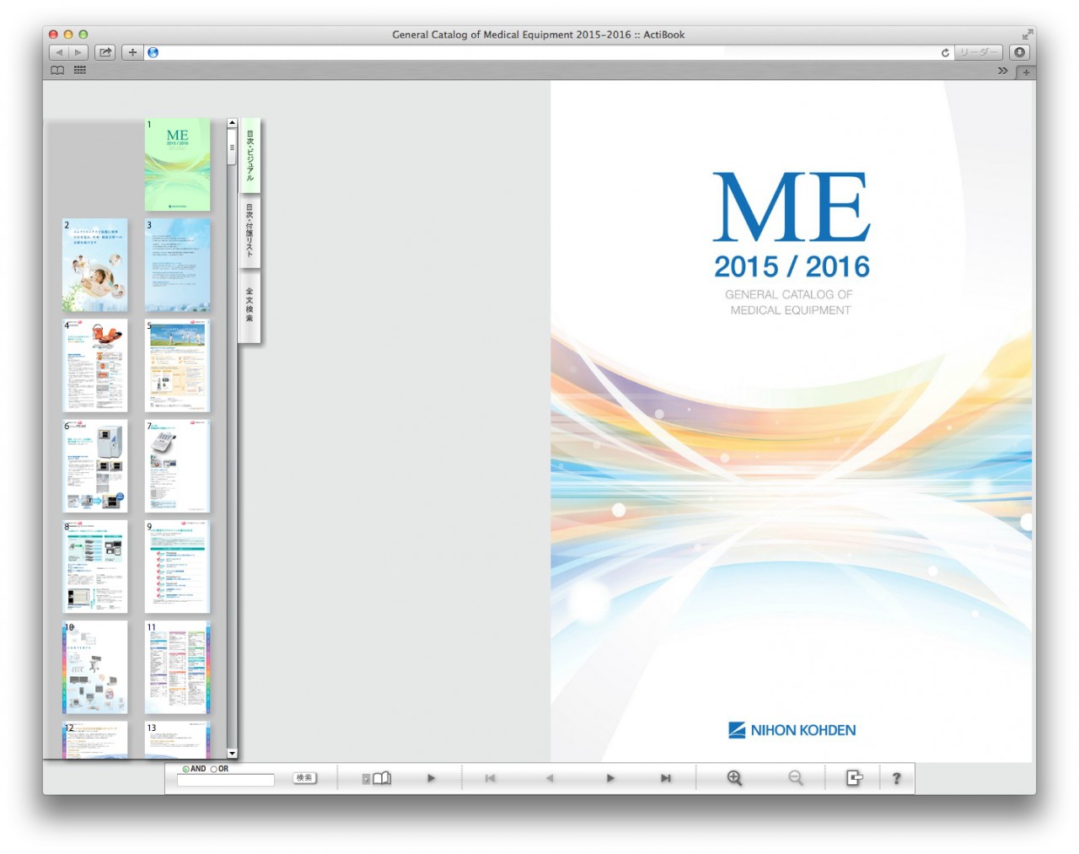
Task: Go back with Safari's back arrow
Action: 59,52
